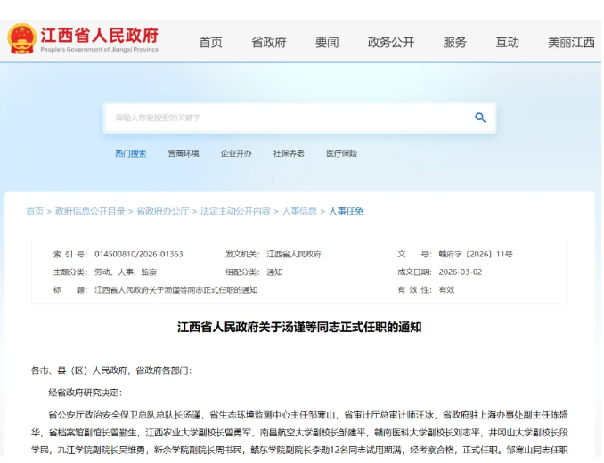Open the 要闻 navigation menu item
Screen dimensions: 604x463
[327, 43]
